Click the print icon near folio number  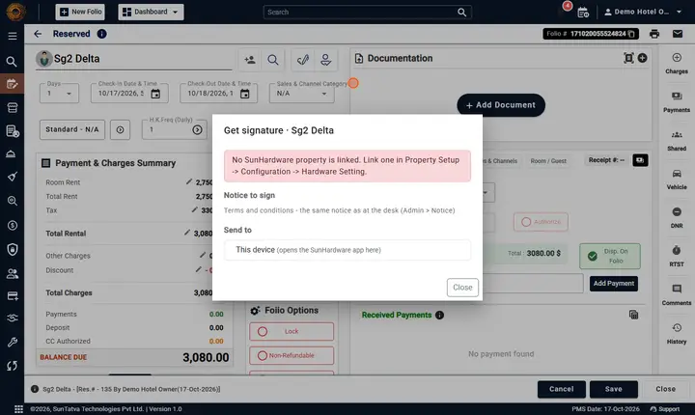click(654, 34)
